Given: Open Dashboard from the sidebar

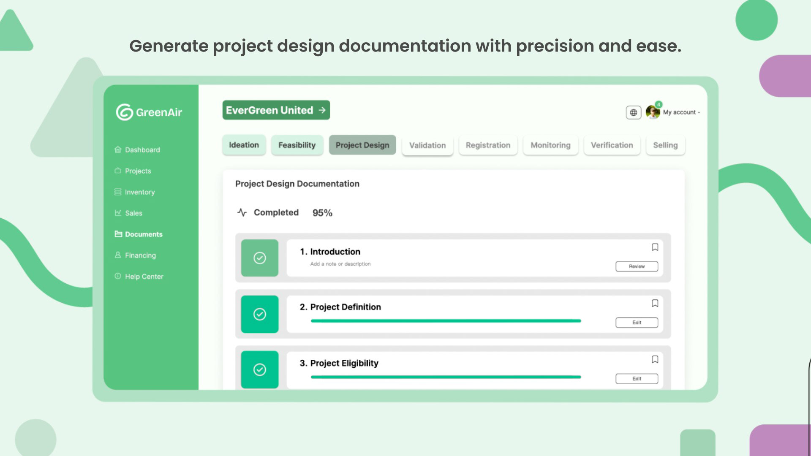Looking at the screenshot, I should coord(142,150).
